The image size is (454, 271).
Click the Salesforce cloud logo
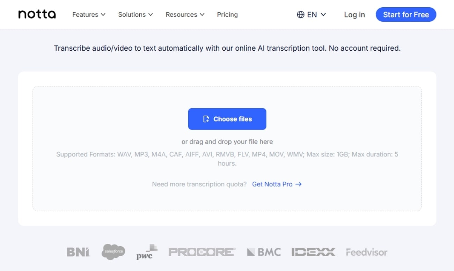pos(113,251)
